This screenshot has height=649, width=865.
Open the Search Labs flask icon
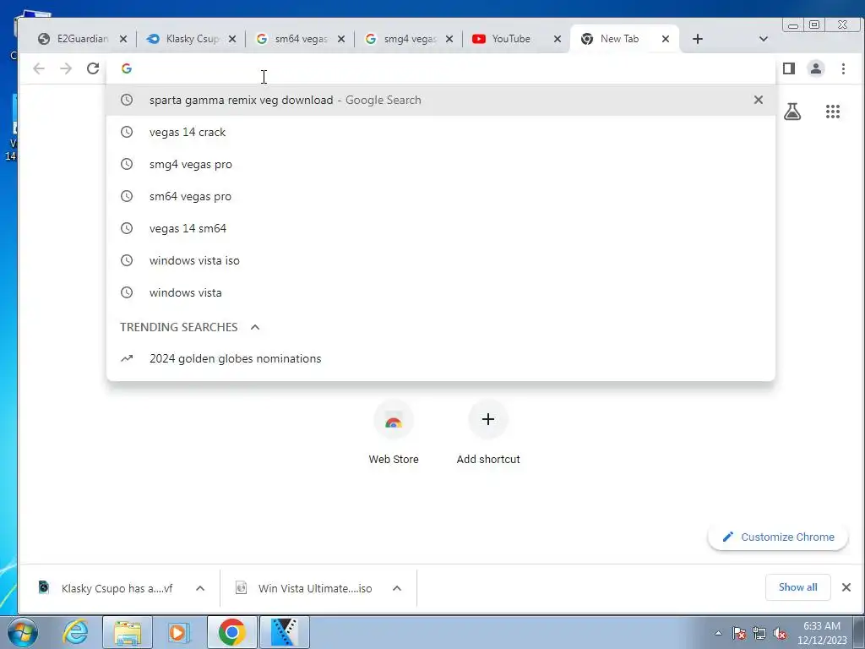click(792, 112)
